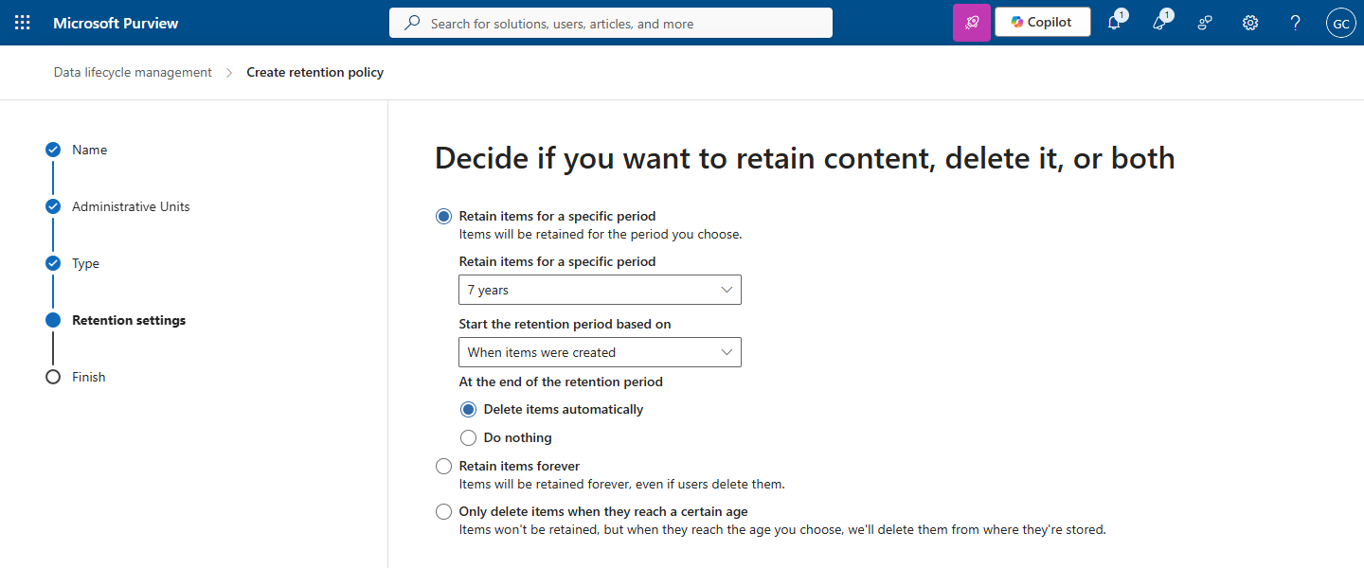Open the When items were created dropdown
The width and height of the screenshot is (1364, 568).
600,352
